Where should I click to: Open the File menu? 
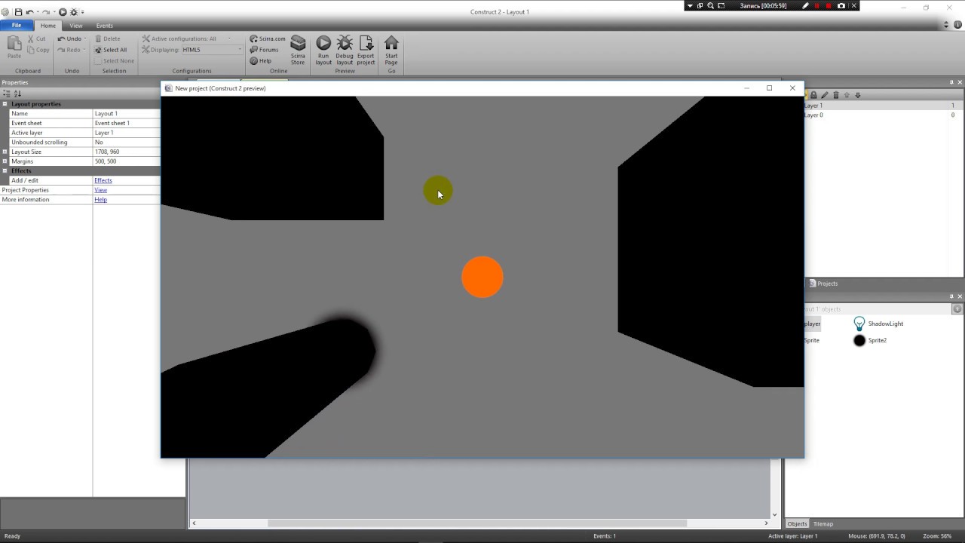[17, 26]
